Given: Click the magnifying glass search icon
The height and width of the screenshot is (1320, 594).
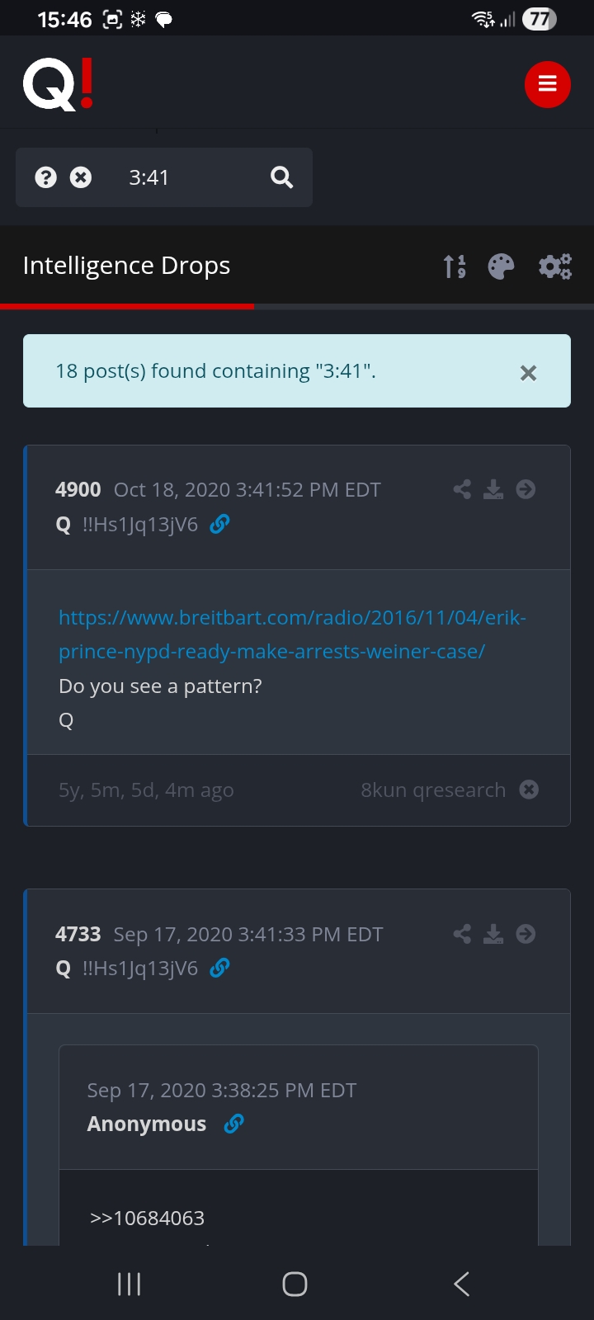Looking at the screenshot, I should click(281, 177).
